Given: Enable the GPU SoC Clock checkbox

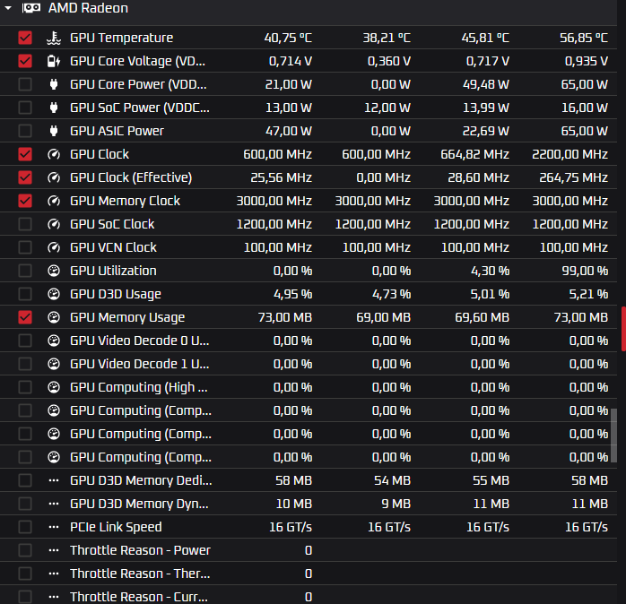Looking at the screenshot, I should (25, 224).
